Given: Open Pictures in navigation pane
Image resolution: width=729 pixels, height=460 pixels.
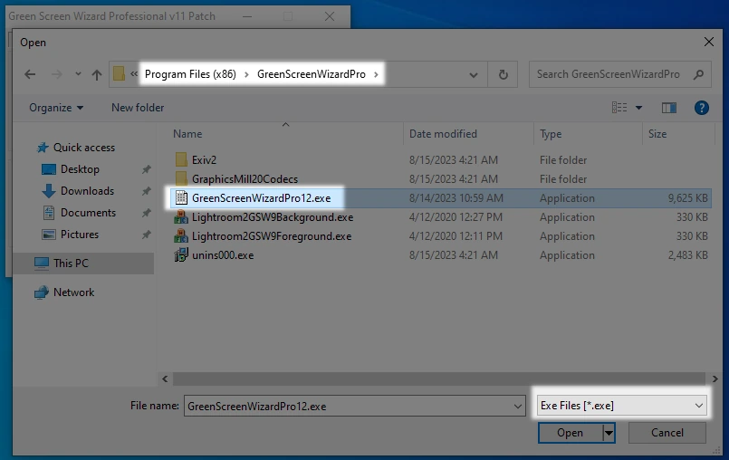Looking at the screenshot, I should 80,235.
